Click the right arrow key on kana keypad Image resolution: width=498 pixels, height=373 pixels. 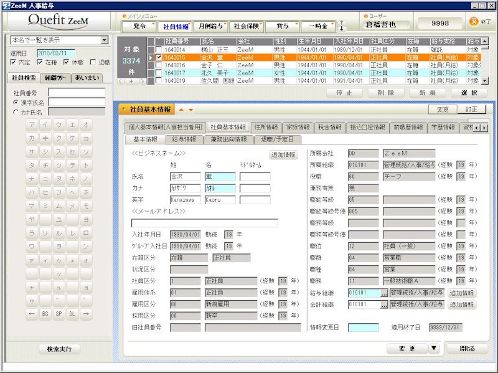86,314
